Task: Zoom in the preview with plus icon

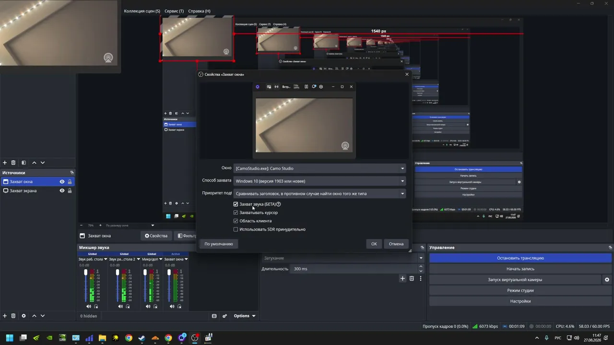Action: click(100, 225)
